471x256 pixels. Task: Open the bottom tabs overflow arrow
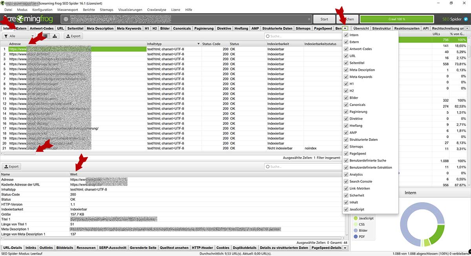346,248
